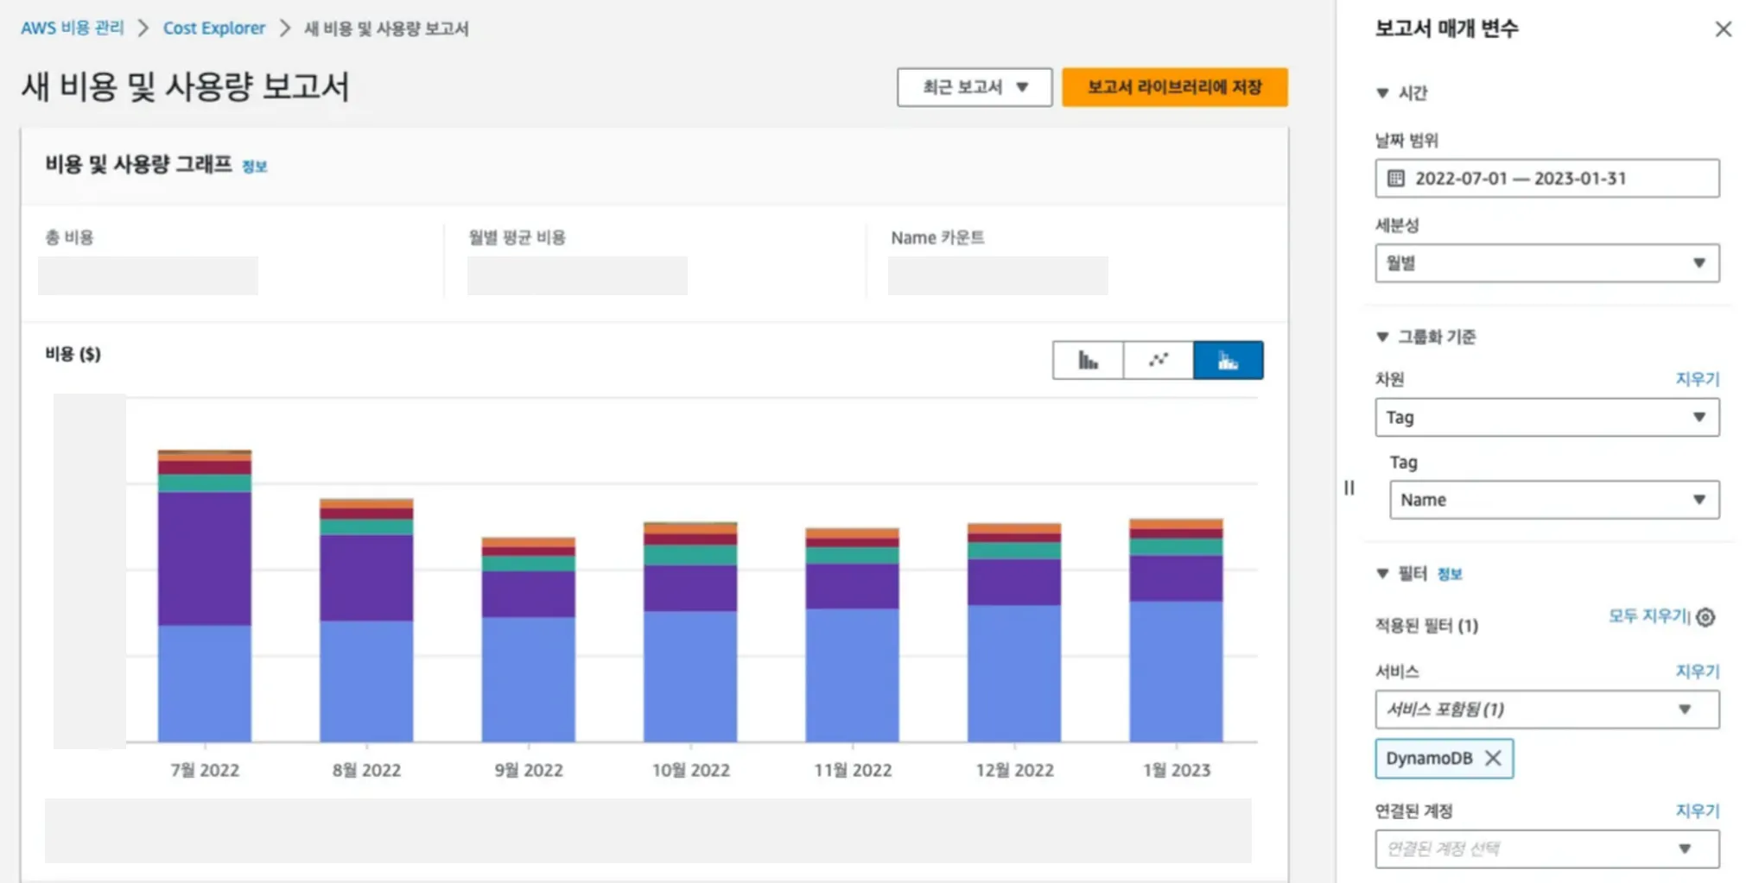This screenshot has height=883, width=1746.
Task: Select the grouped bar chart view icon
Action: click(1087, 360)
